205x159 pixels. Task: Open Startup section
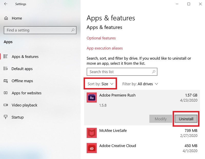pyautogui.click(x=17, y=117)
